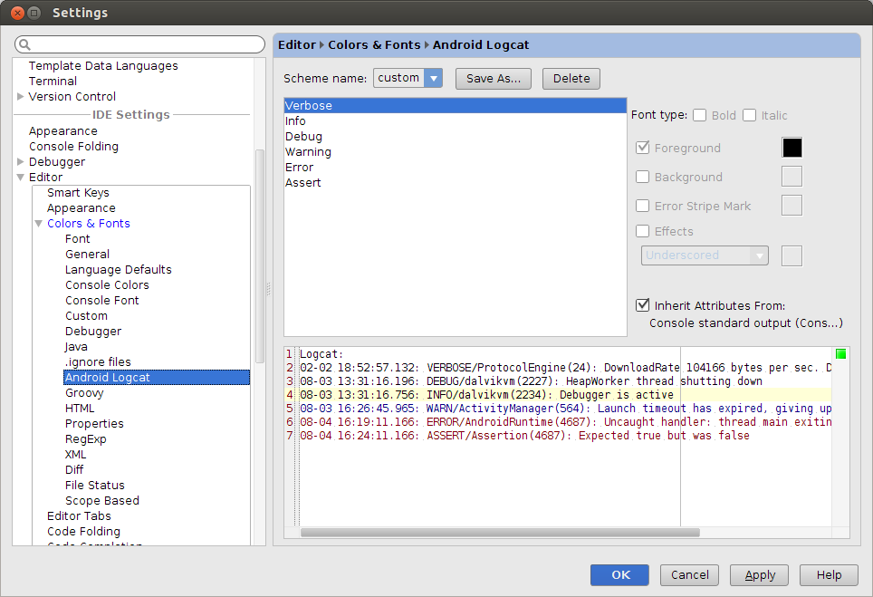Select Java color settings
Viewport: 873px width, 597px height.
[76, 346]
